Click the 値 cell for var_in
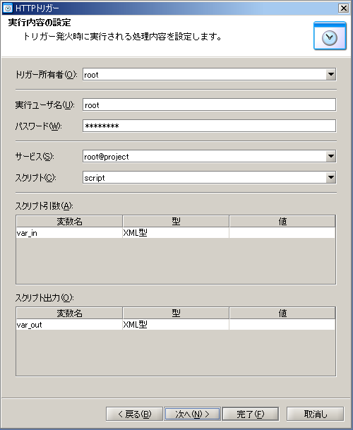353x430 pixels. 282,233
